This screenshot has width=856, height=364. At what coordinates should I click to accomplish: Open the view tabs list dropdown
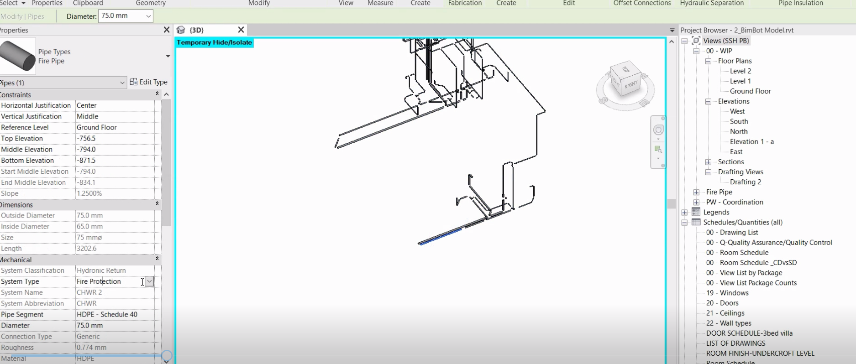(672, 30)
